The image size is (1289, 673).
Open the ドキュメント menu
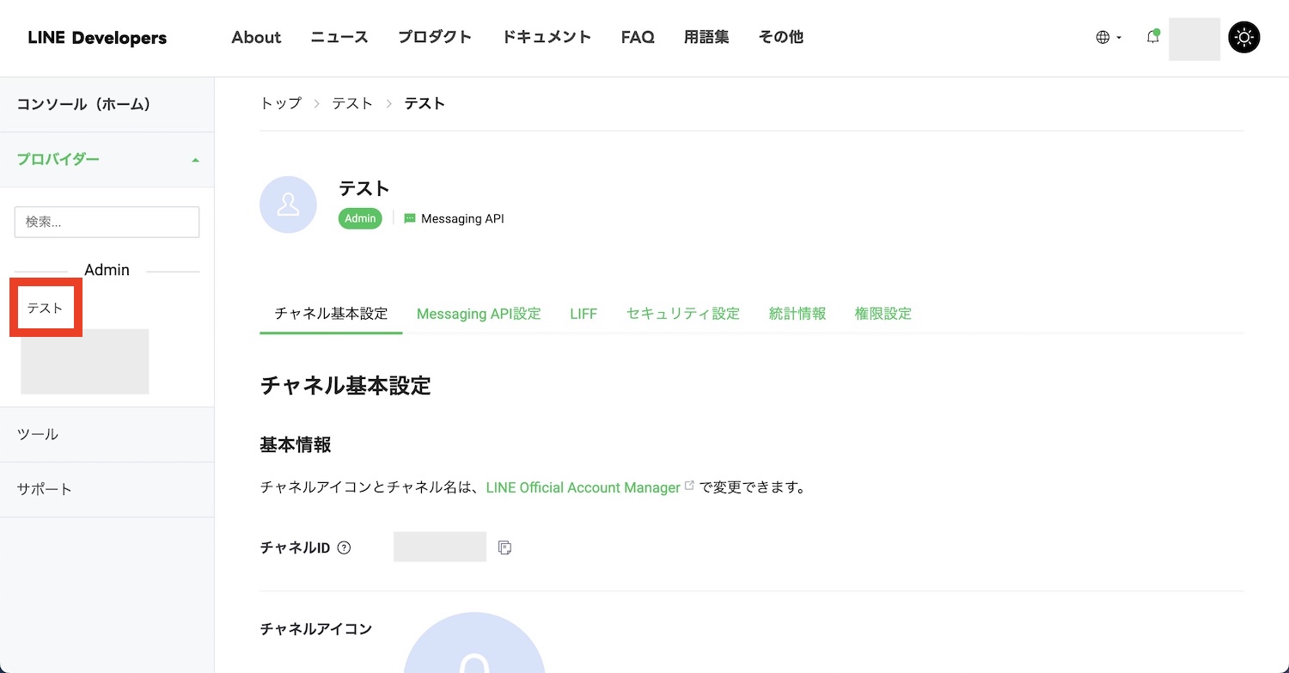pos(547,37)
